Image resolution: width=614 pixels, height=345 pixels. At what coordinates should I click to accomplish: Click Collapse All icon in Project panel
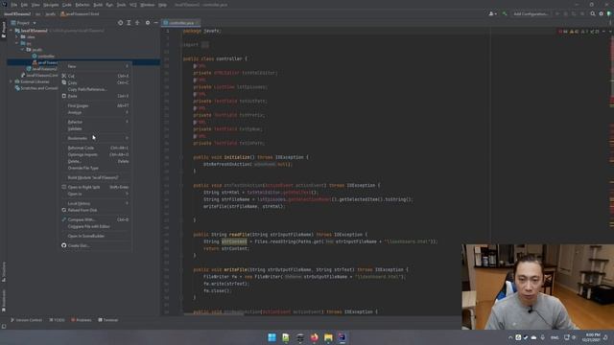coord(137,23)
